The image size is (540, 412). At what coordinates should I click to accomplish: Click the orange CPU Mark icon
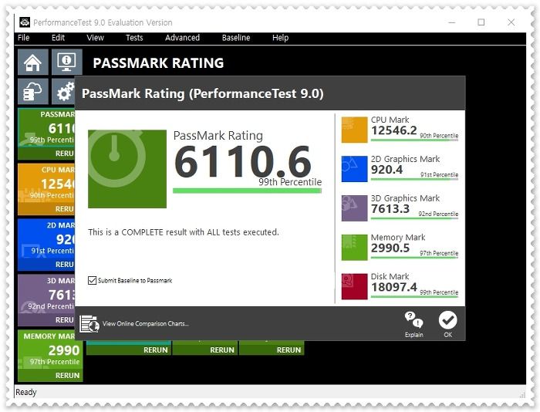pyautogui.click(x=354, y=130)
